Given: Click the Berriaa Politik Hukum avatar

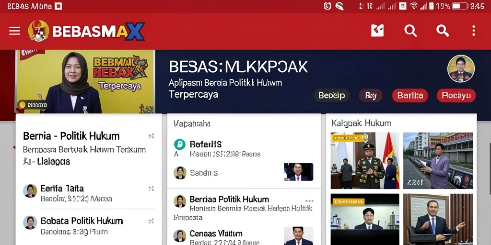Looking at the screenshot, I should (180, 201).
